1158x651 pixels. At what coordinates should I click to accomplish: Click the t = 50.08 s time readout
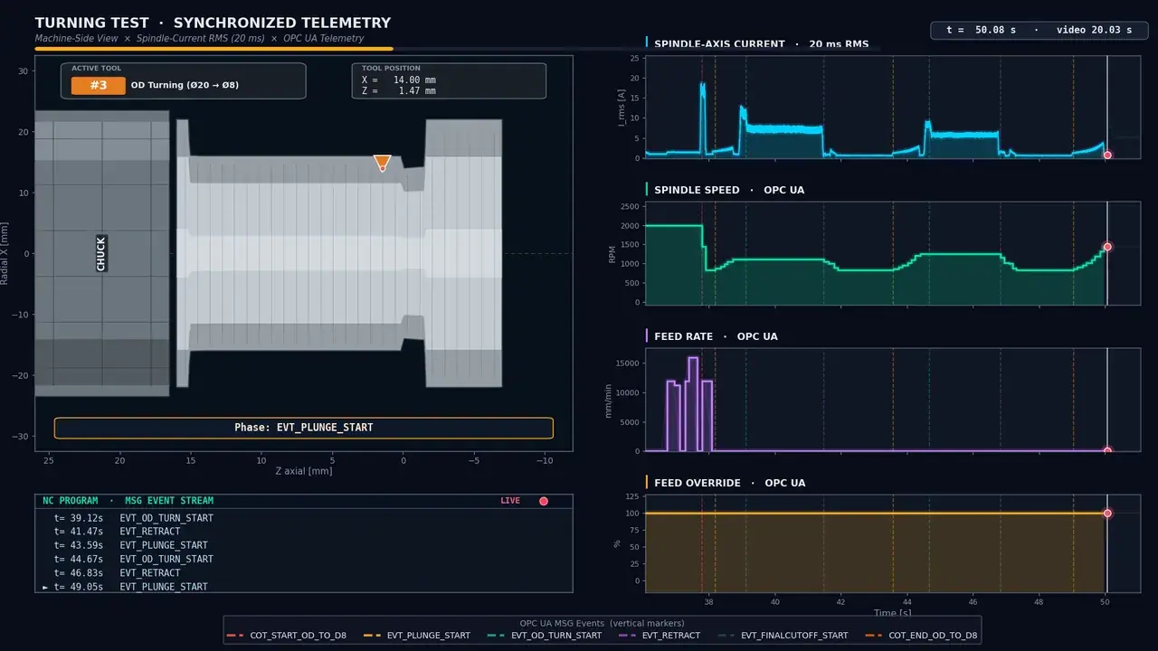pyautogui.click(x=981, y=31)
